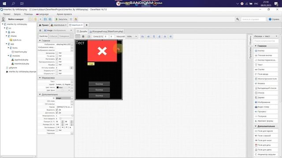
Task: Toggle the По центру checkbox
Action: (57, 56)
